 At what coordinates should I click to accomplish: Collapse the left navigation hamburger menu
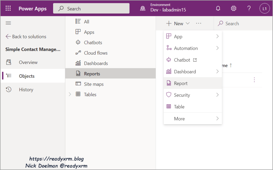coord(8,23)
